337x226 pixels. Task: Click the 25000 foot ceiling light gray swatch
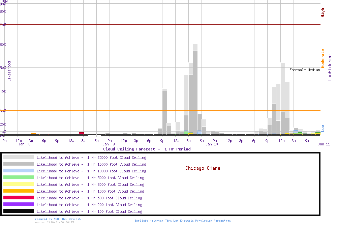(x=19, y=157)
